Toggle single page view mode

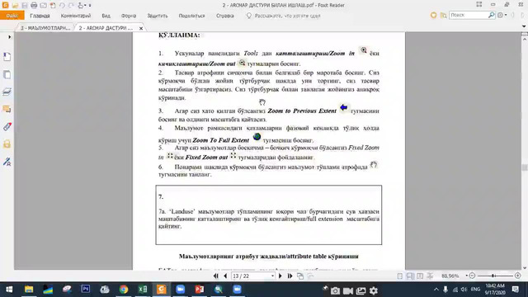pyautogui.click(x=399, y=276)
